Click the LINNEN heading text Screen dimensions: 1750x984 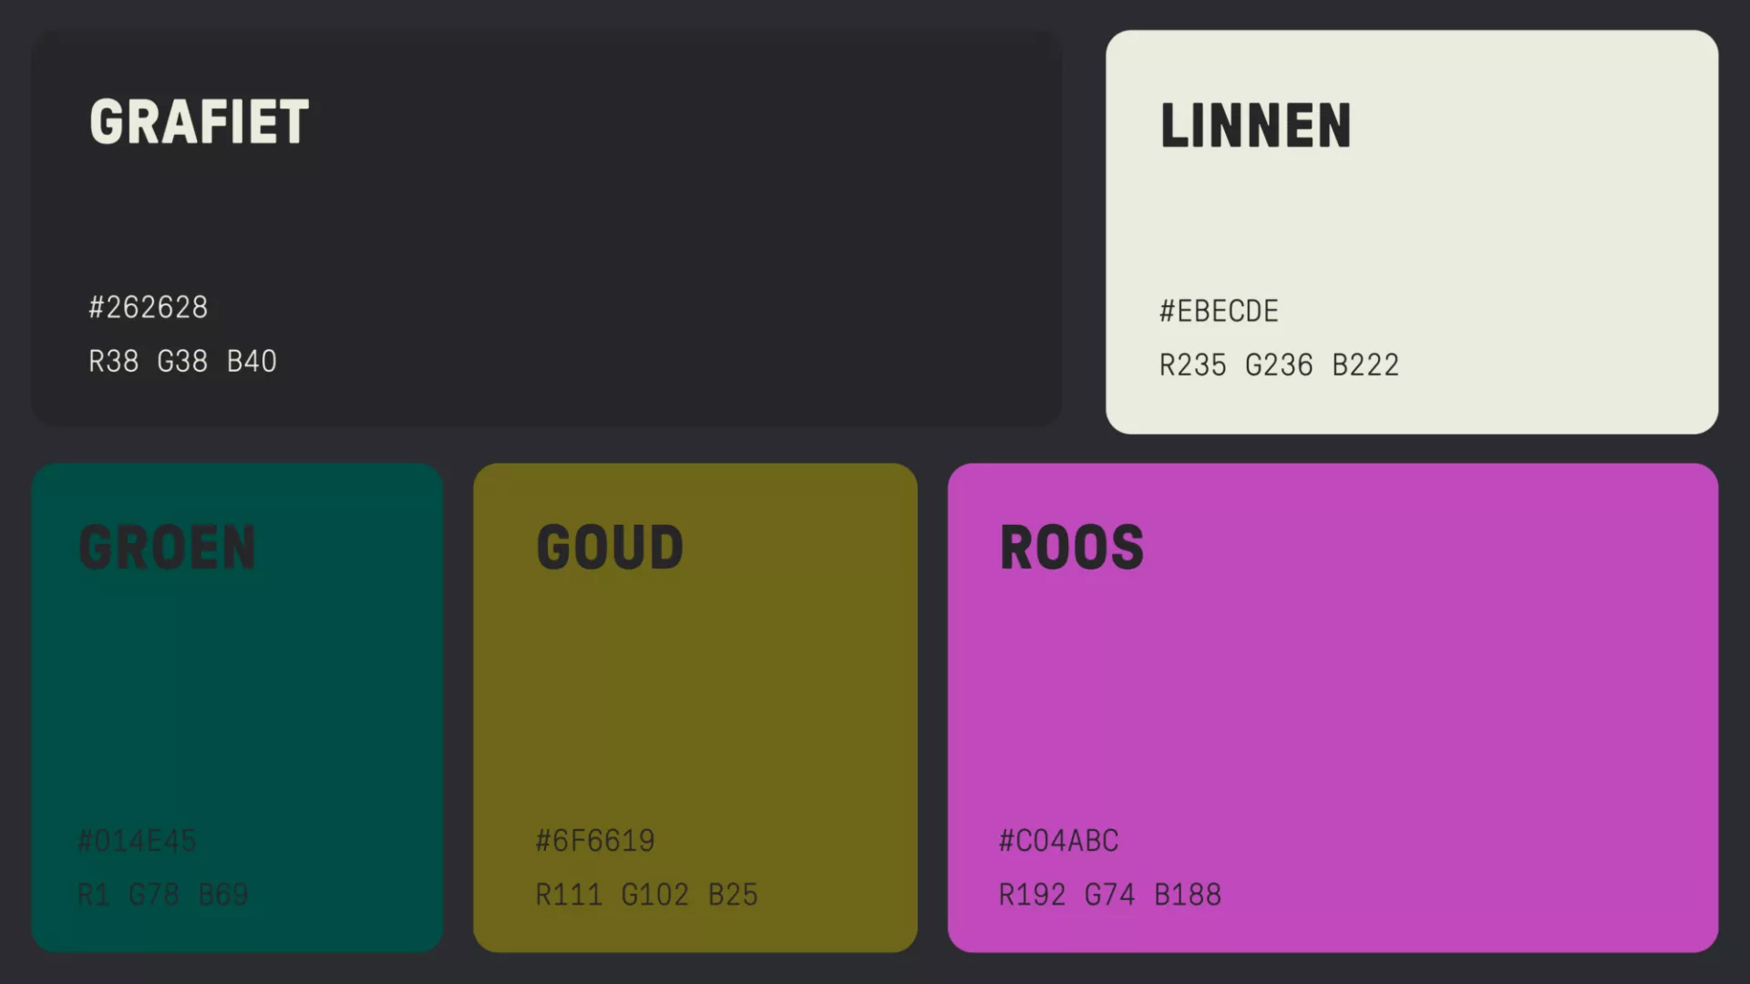click(1255, 126)
